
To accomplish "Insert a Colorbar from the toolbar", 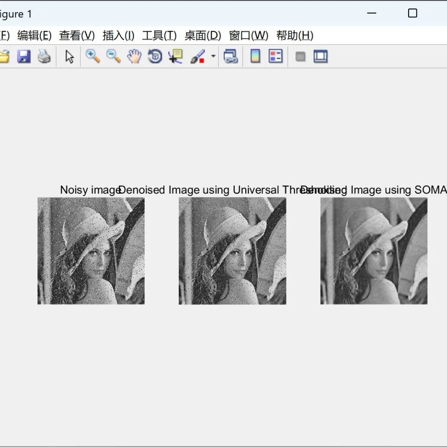I will [255, 56].
